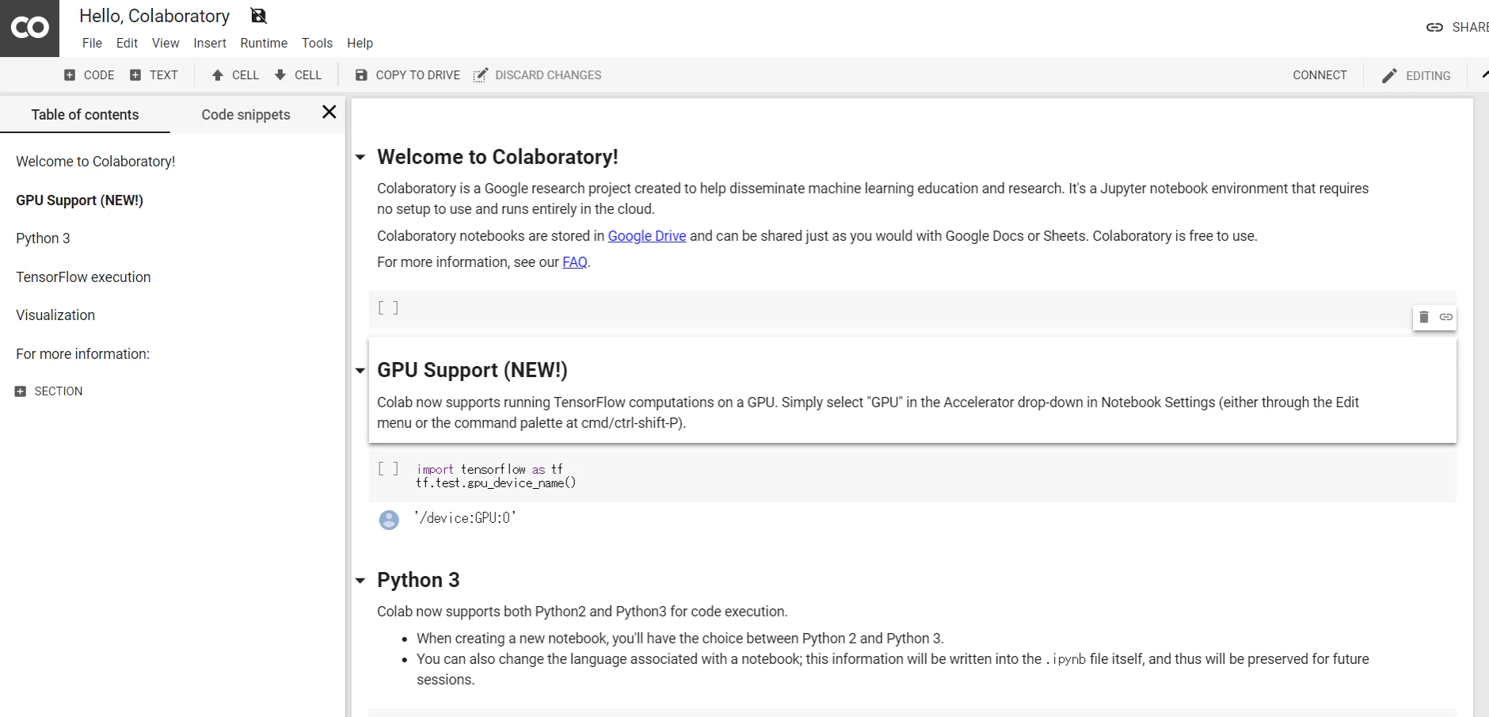This screenshot has height=717, width=1489.
Task: Click COPY TO DRIVE button
Action: click(407, 75)
